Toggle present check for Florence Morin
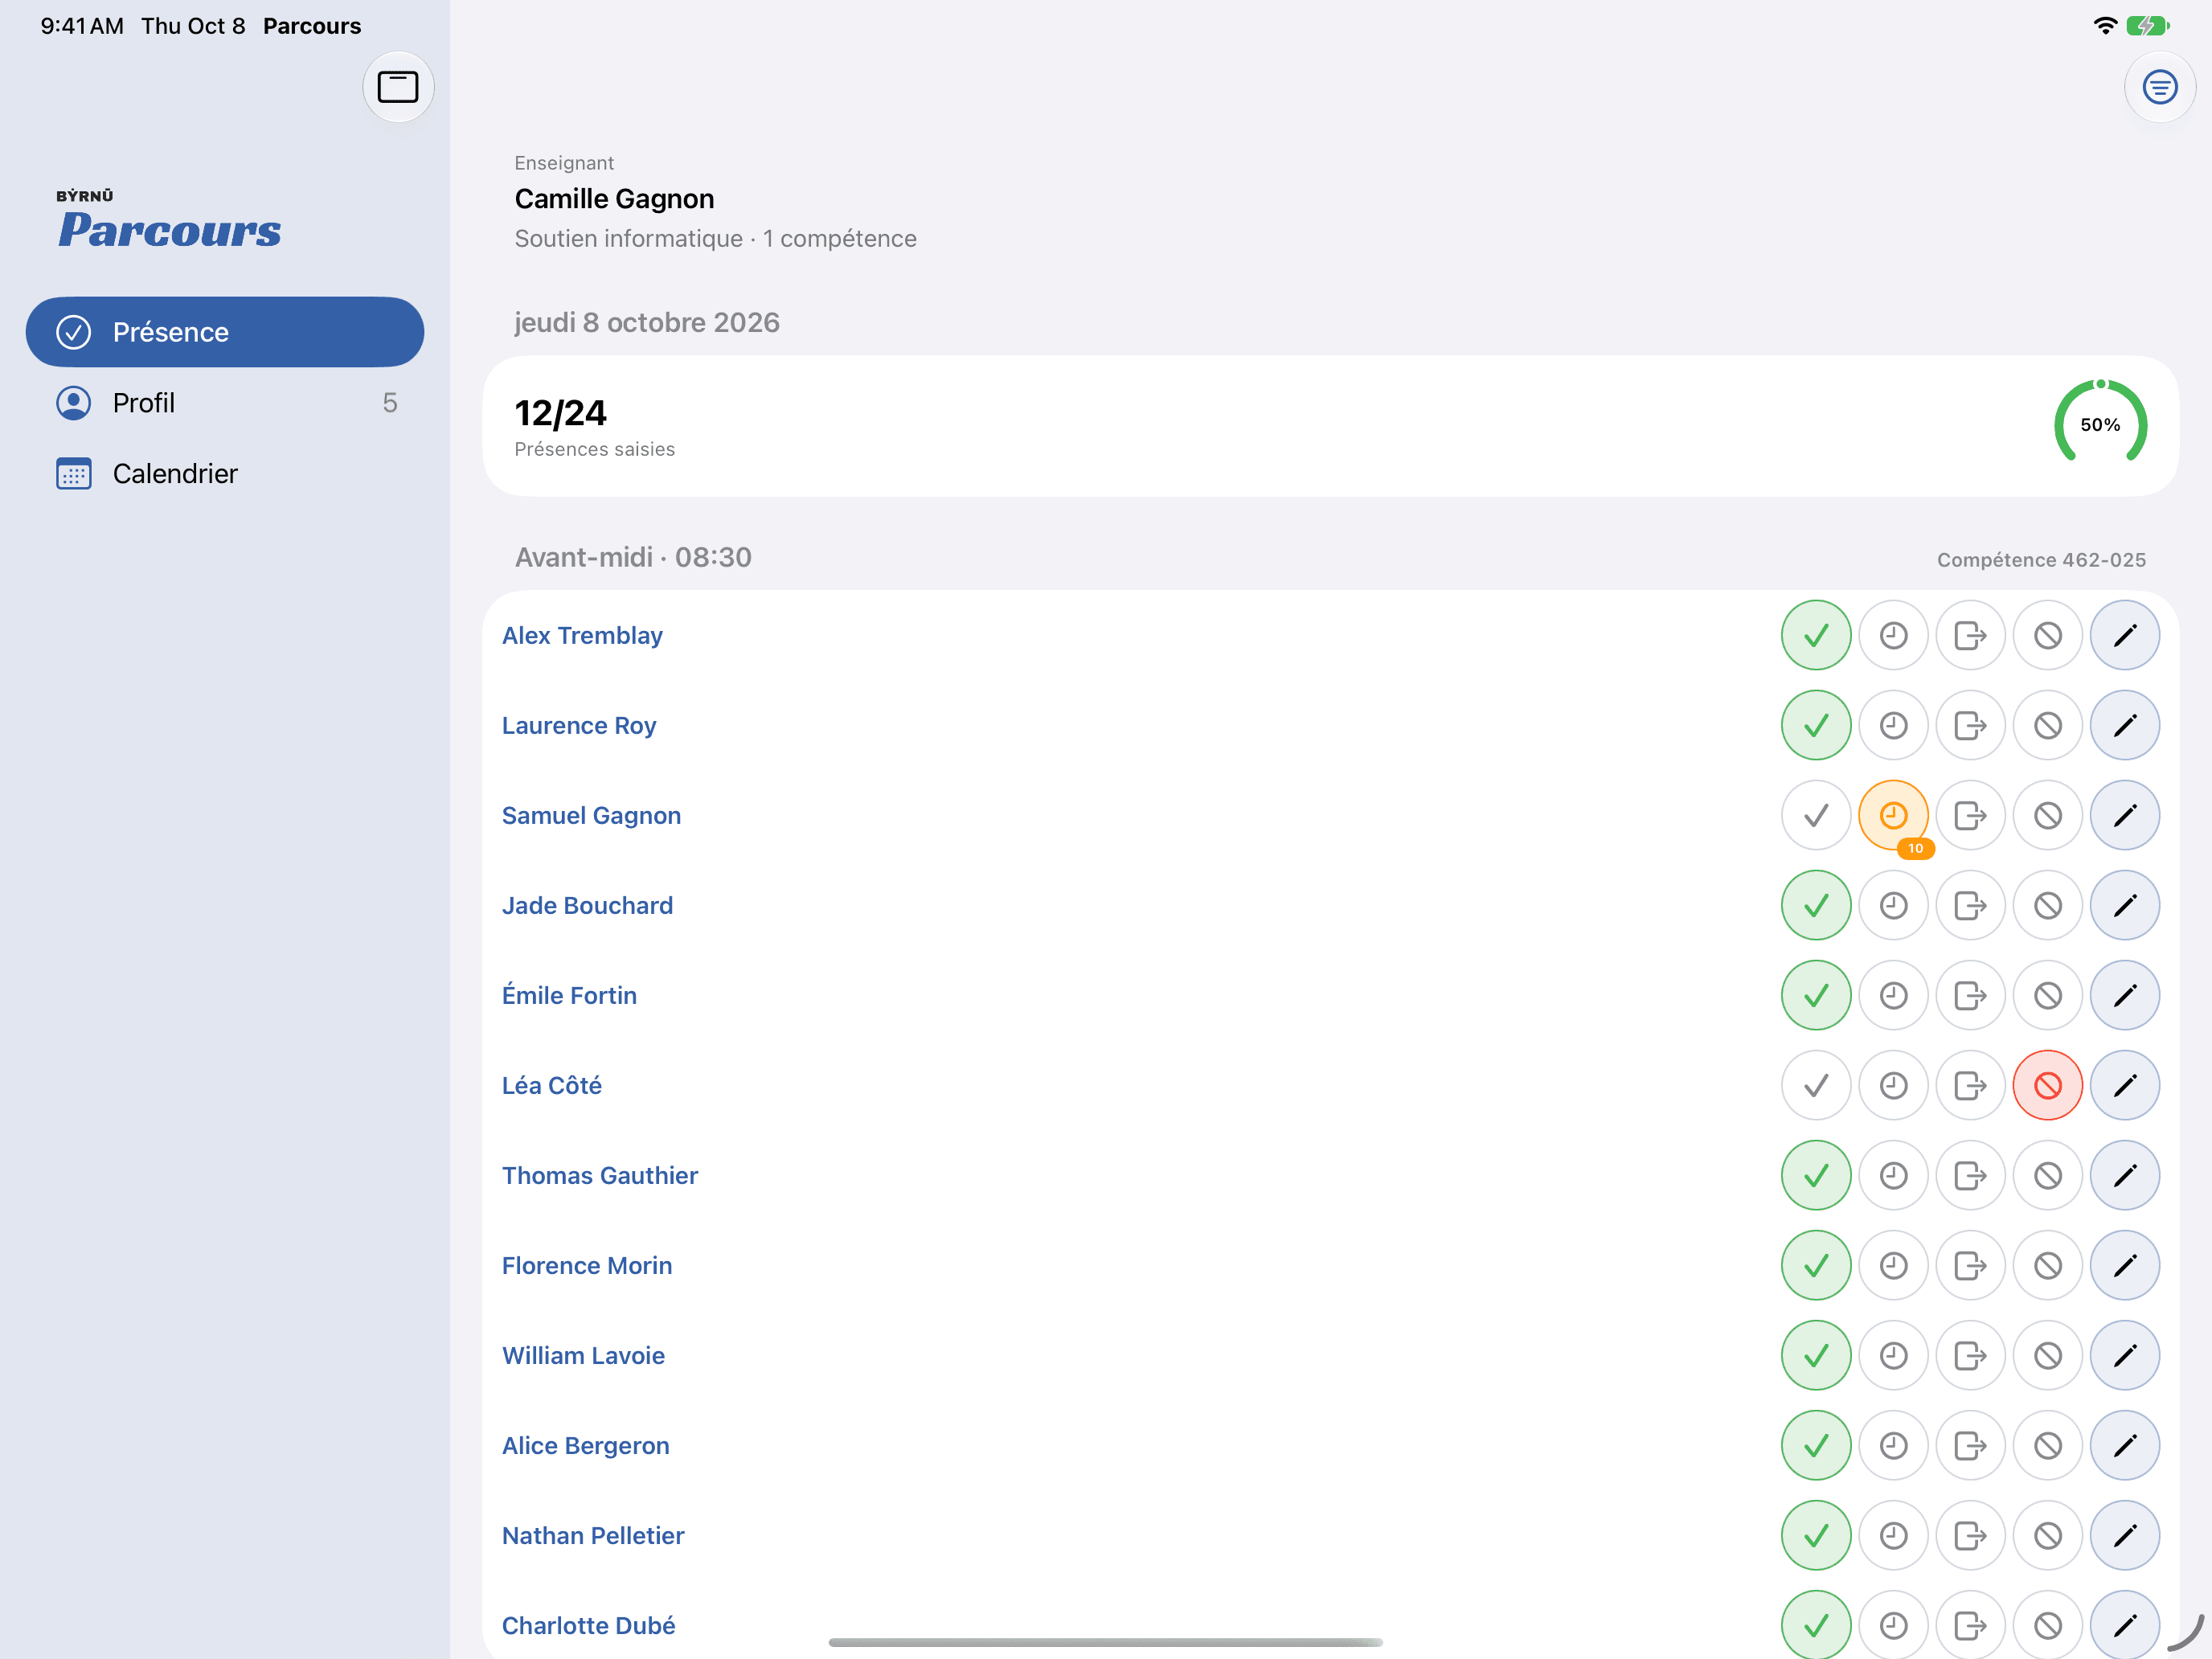2212x1659 pixels. tap(1816, 1265)
